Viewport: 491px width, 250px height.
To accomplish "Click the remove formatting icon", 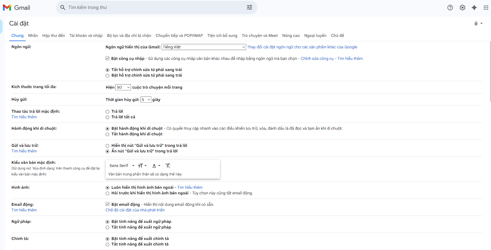I will (x=168, y=166).
